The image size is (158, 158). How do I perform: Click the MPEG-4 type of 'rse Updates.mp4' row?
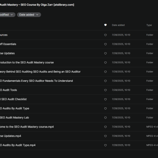(x=152, y=136)
